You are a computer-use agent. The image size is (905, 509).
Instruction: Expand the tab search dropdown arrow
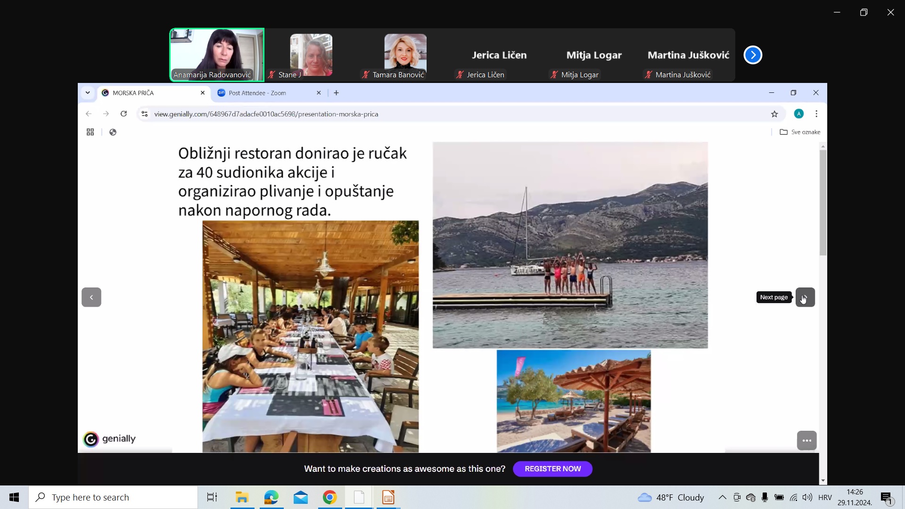[x=88, y=93]
